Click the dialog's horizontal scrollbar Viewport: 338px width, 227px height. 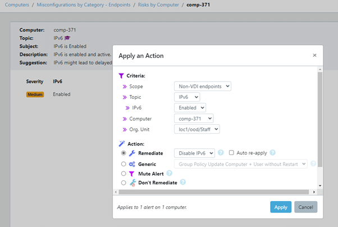[x=213, y=192]
